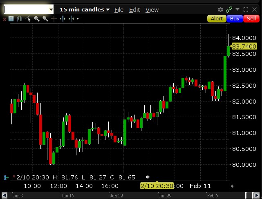262x199 pixels.
Task: Click the H: 81.76 readout value
Action: pos(65,177)
